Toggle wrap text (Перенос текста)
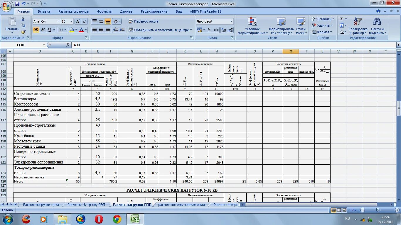Viewport: 401px width, 225px height. (144, 21)
